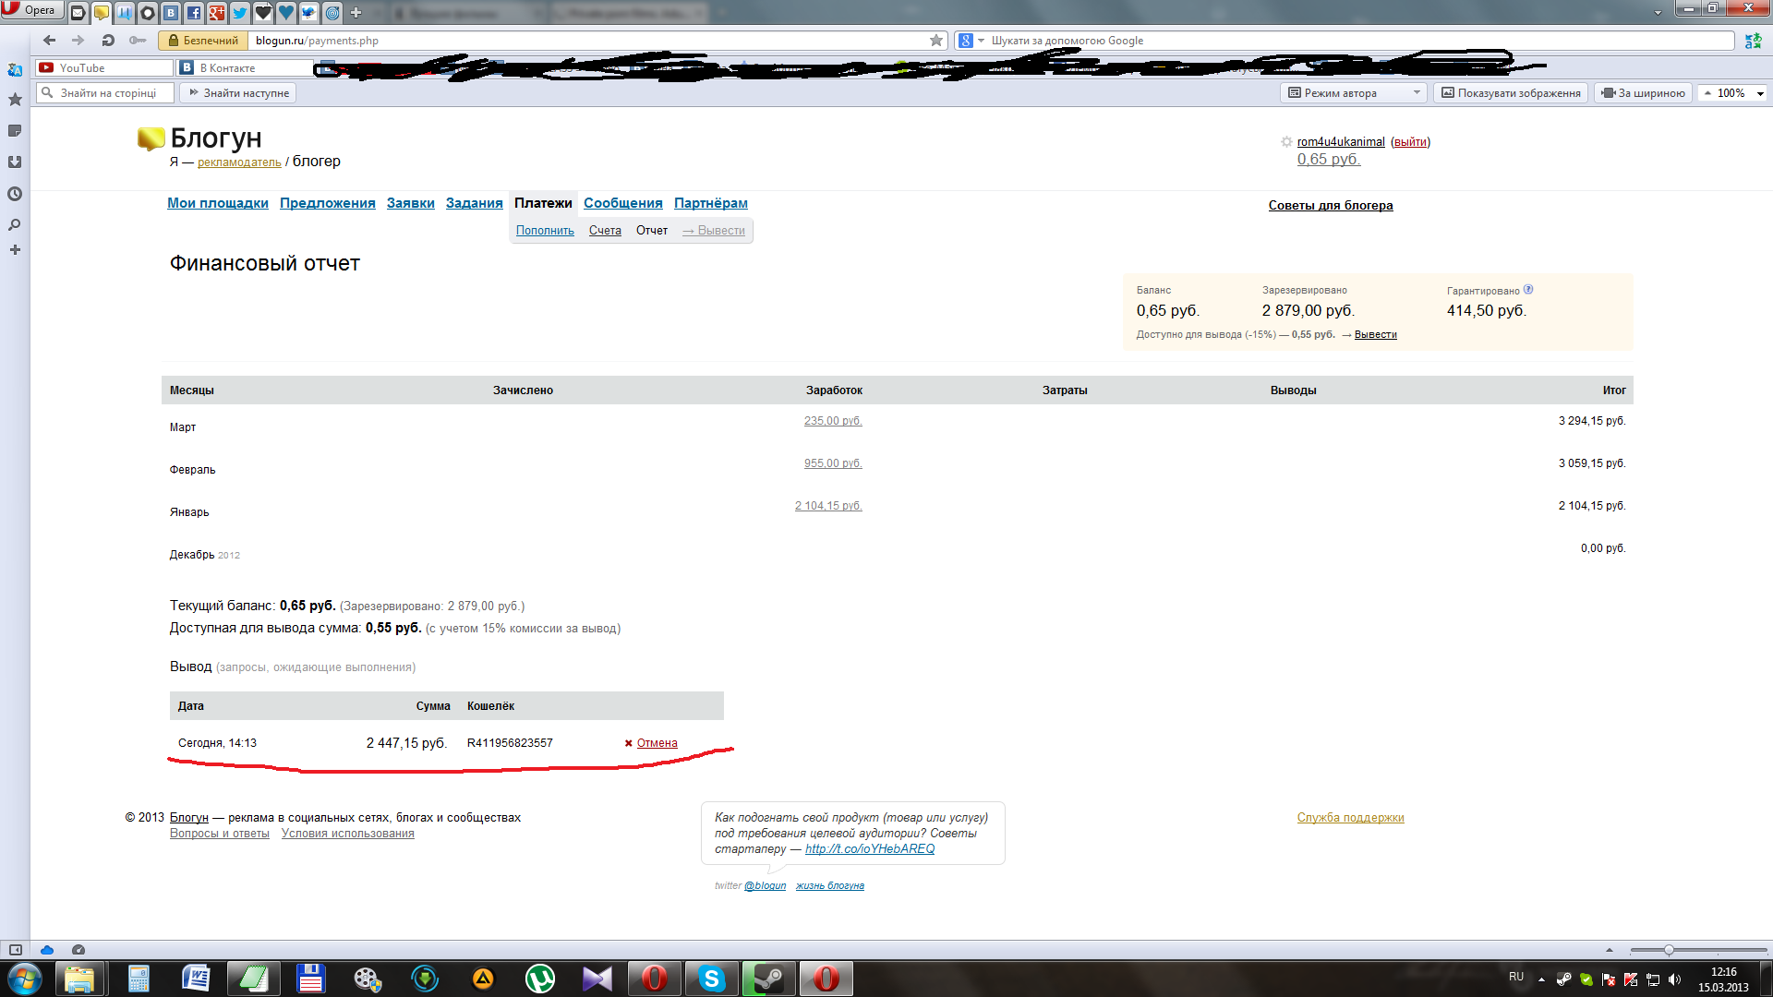Click the Отмена withdrawal cancel link
The height and width of the screenshot is (997, 1773).
tap(657, 743)
